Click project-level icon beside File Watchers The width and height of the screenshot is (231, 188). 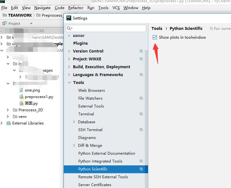pos(141,98)
